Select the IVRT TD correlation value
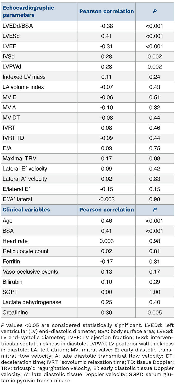This screenshot has height=386, width=176. pos(107,138)
